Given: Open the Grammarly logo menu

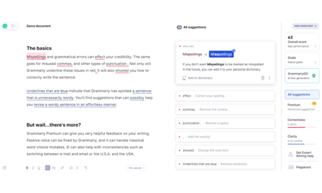Looking at the screenshot, I should point(5,26).
